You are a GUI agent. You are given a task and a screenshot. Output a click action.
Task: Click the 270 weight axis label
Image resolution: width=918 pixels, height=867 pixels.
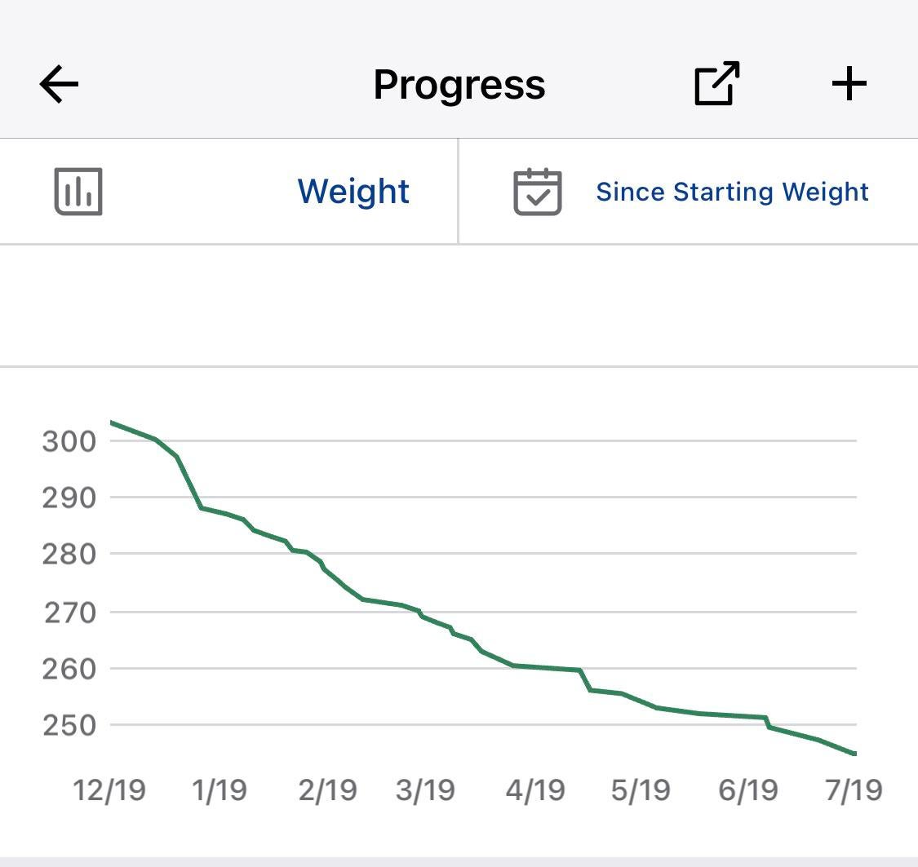[x=69, y=612]
